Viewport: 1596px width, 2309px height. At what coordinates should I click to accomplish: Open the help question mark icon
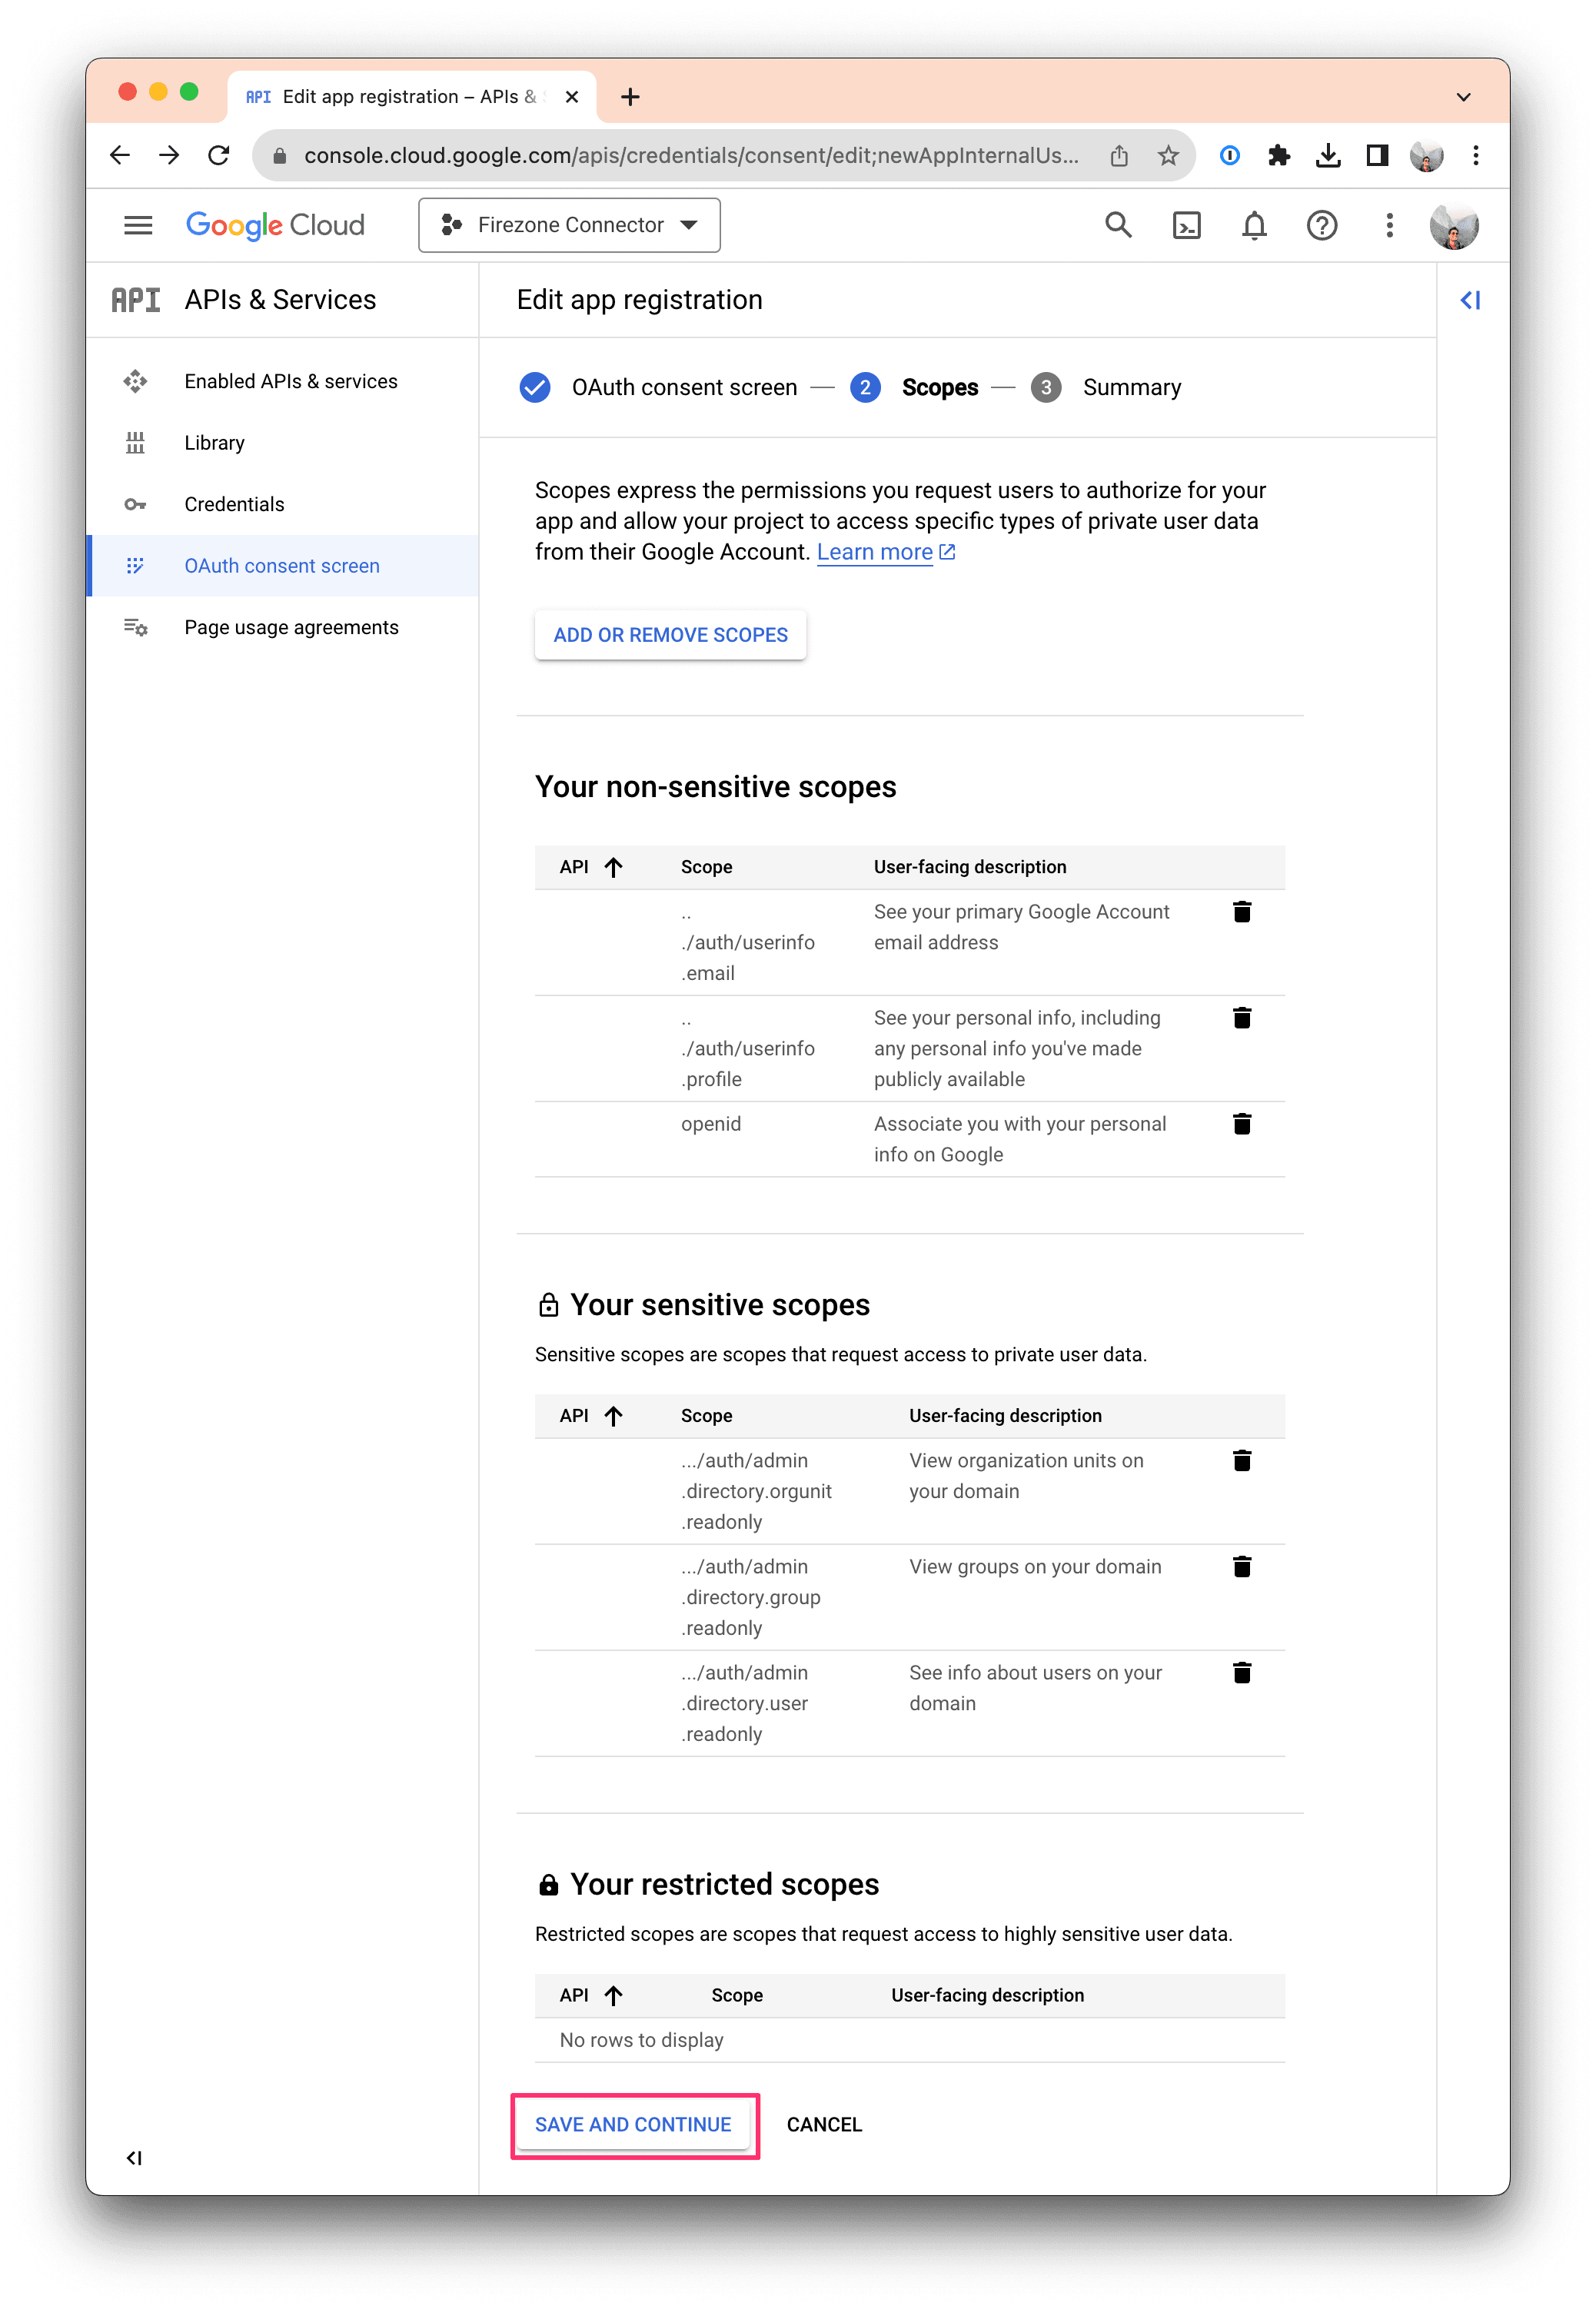pos(1321,226)
